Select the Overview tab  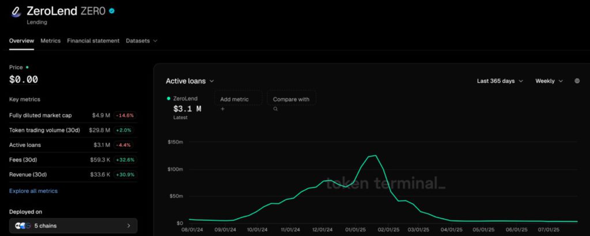(x=21, y=41)
